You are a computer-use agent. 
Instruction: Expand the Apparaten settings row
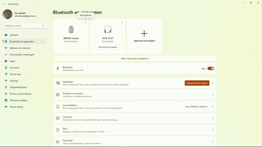coord(213,83)
